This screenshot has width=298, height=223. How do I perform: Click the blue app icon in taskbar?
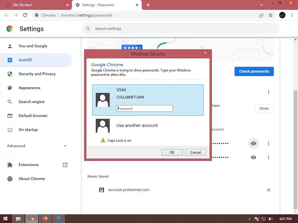58,219
